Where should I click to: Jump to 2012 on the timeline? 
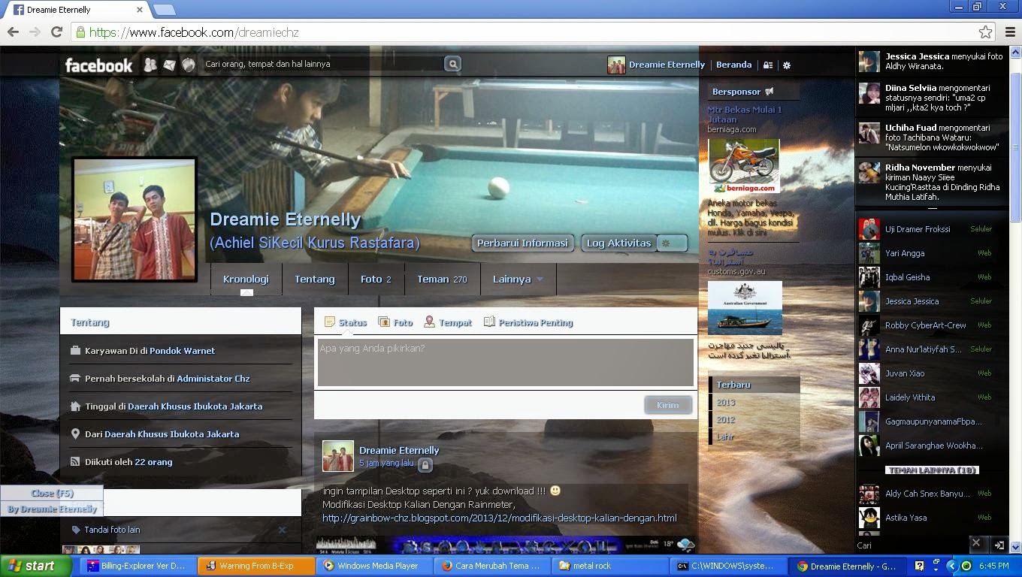pos(726,420)
